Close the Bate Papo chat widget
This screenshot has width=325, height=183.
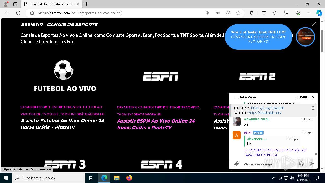click(313, 97)
